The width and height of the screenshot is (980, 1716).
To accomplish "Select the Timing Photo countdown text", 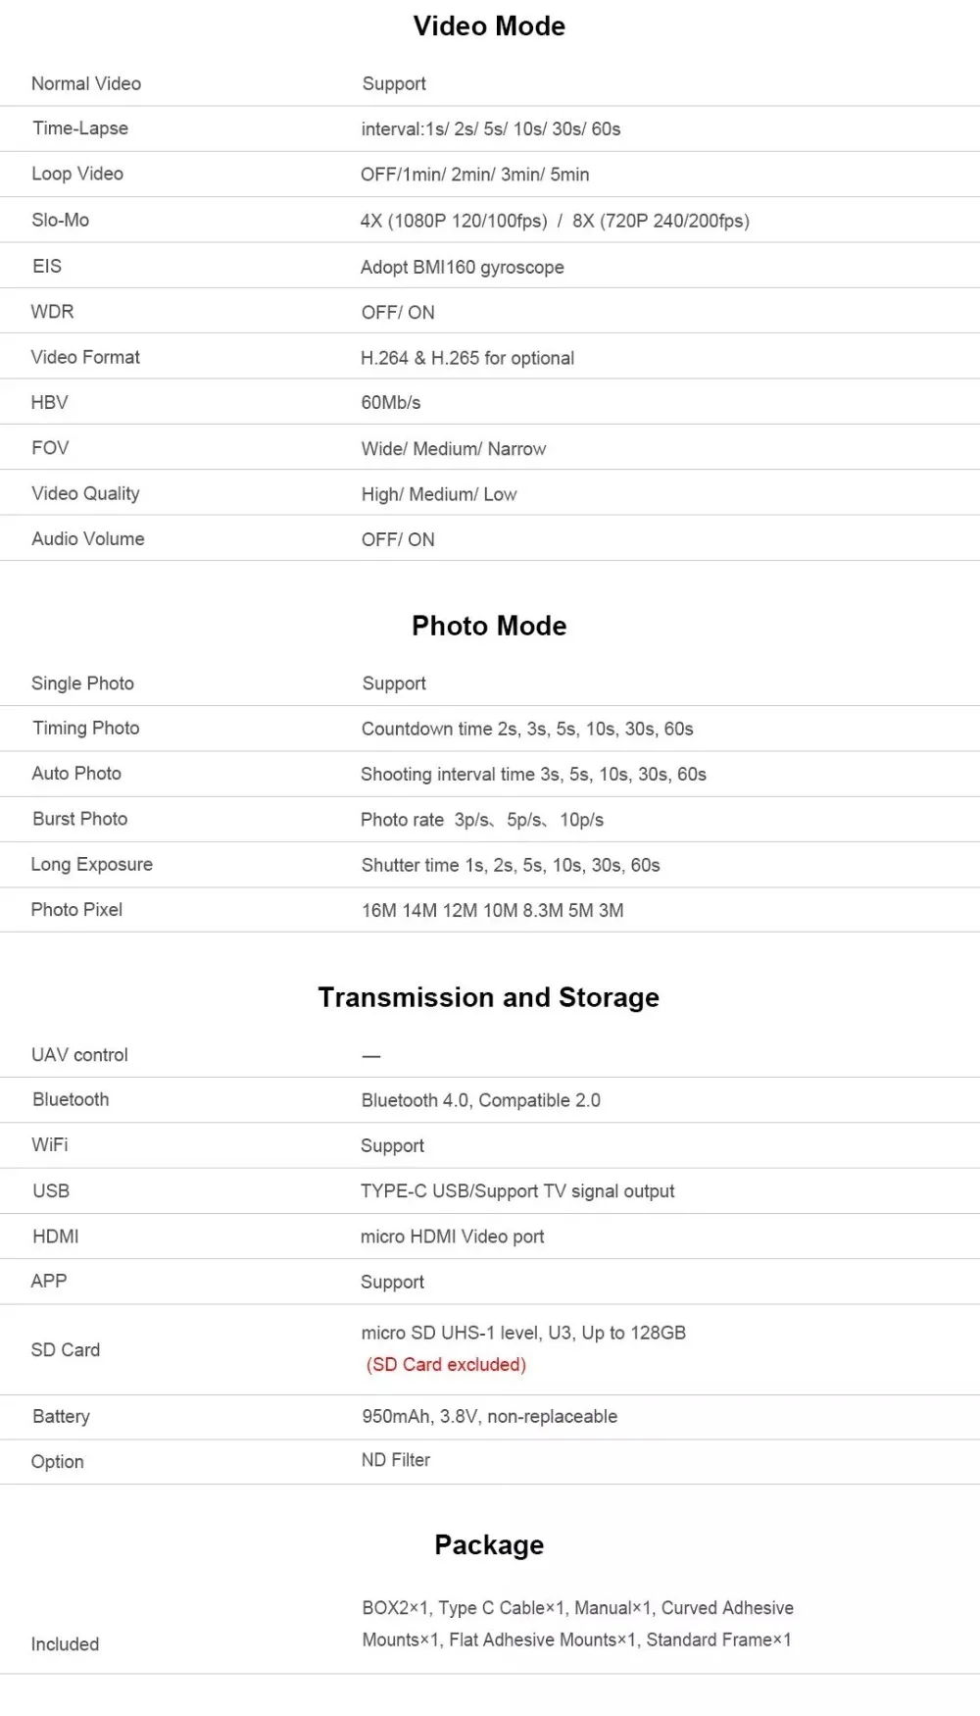I will coord(527,729).
